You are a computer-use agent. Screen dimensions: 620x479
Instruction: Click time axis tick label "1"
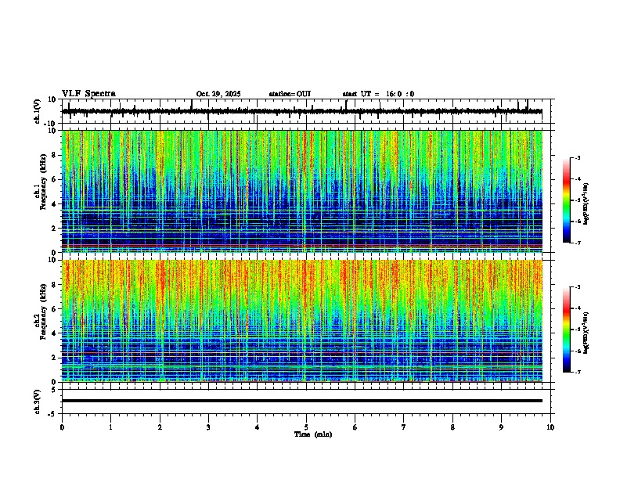(x=110, y=427)
